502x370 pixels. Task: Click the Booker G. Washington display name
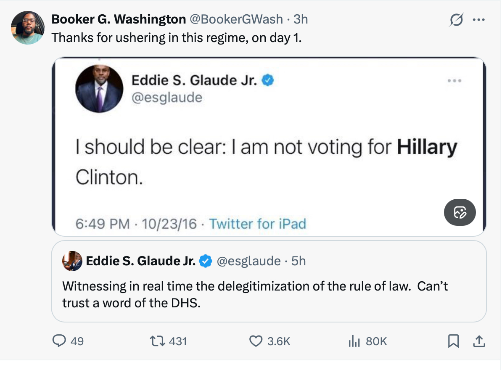119,19
